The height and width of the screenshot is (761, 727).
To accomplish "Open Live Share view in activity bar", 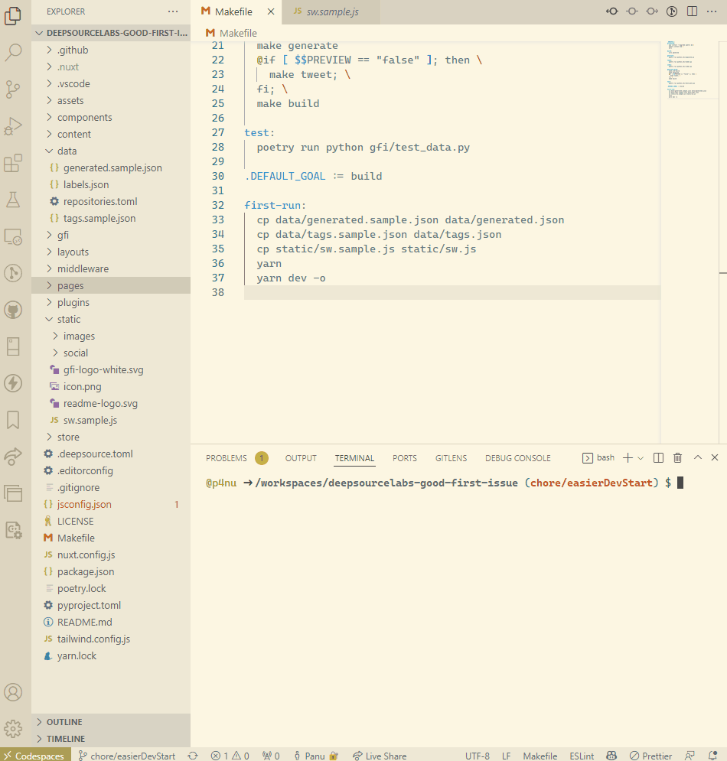I will coord(13,456).
